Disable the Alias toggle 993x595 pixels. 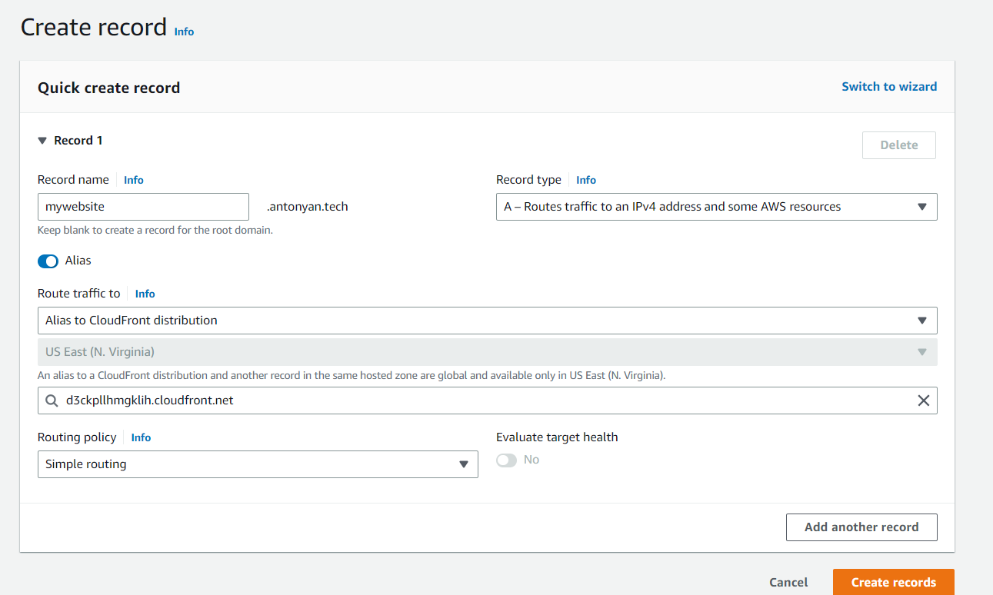[48, 261]
